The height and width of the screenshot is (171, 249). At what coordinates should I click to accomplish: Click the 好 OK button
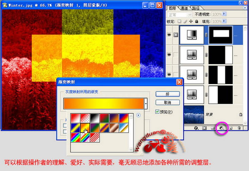tap(167, 94)
